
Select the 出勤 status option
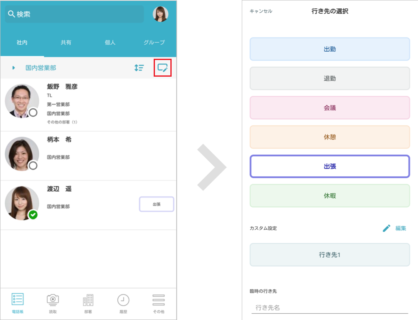(x=329, y=49)
